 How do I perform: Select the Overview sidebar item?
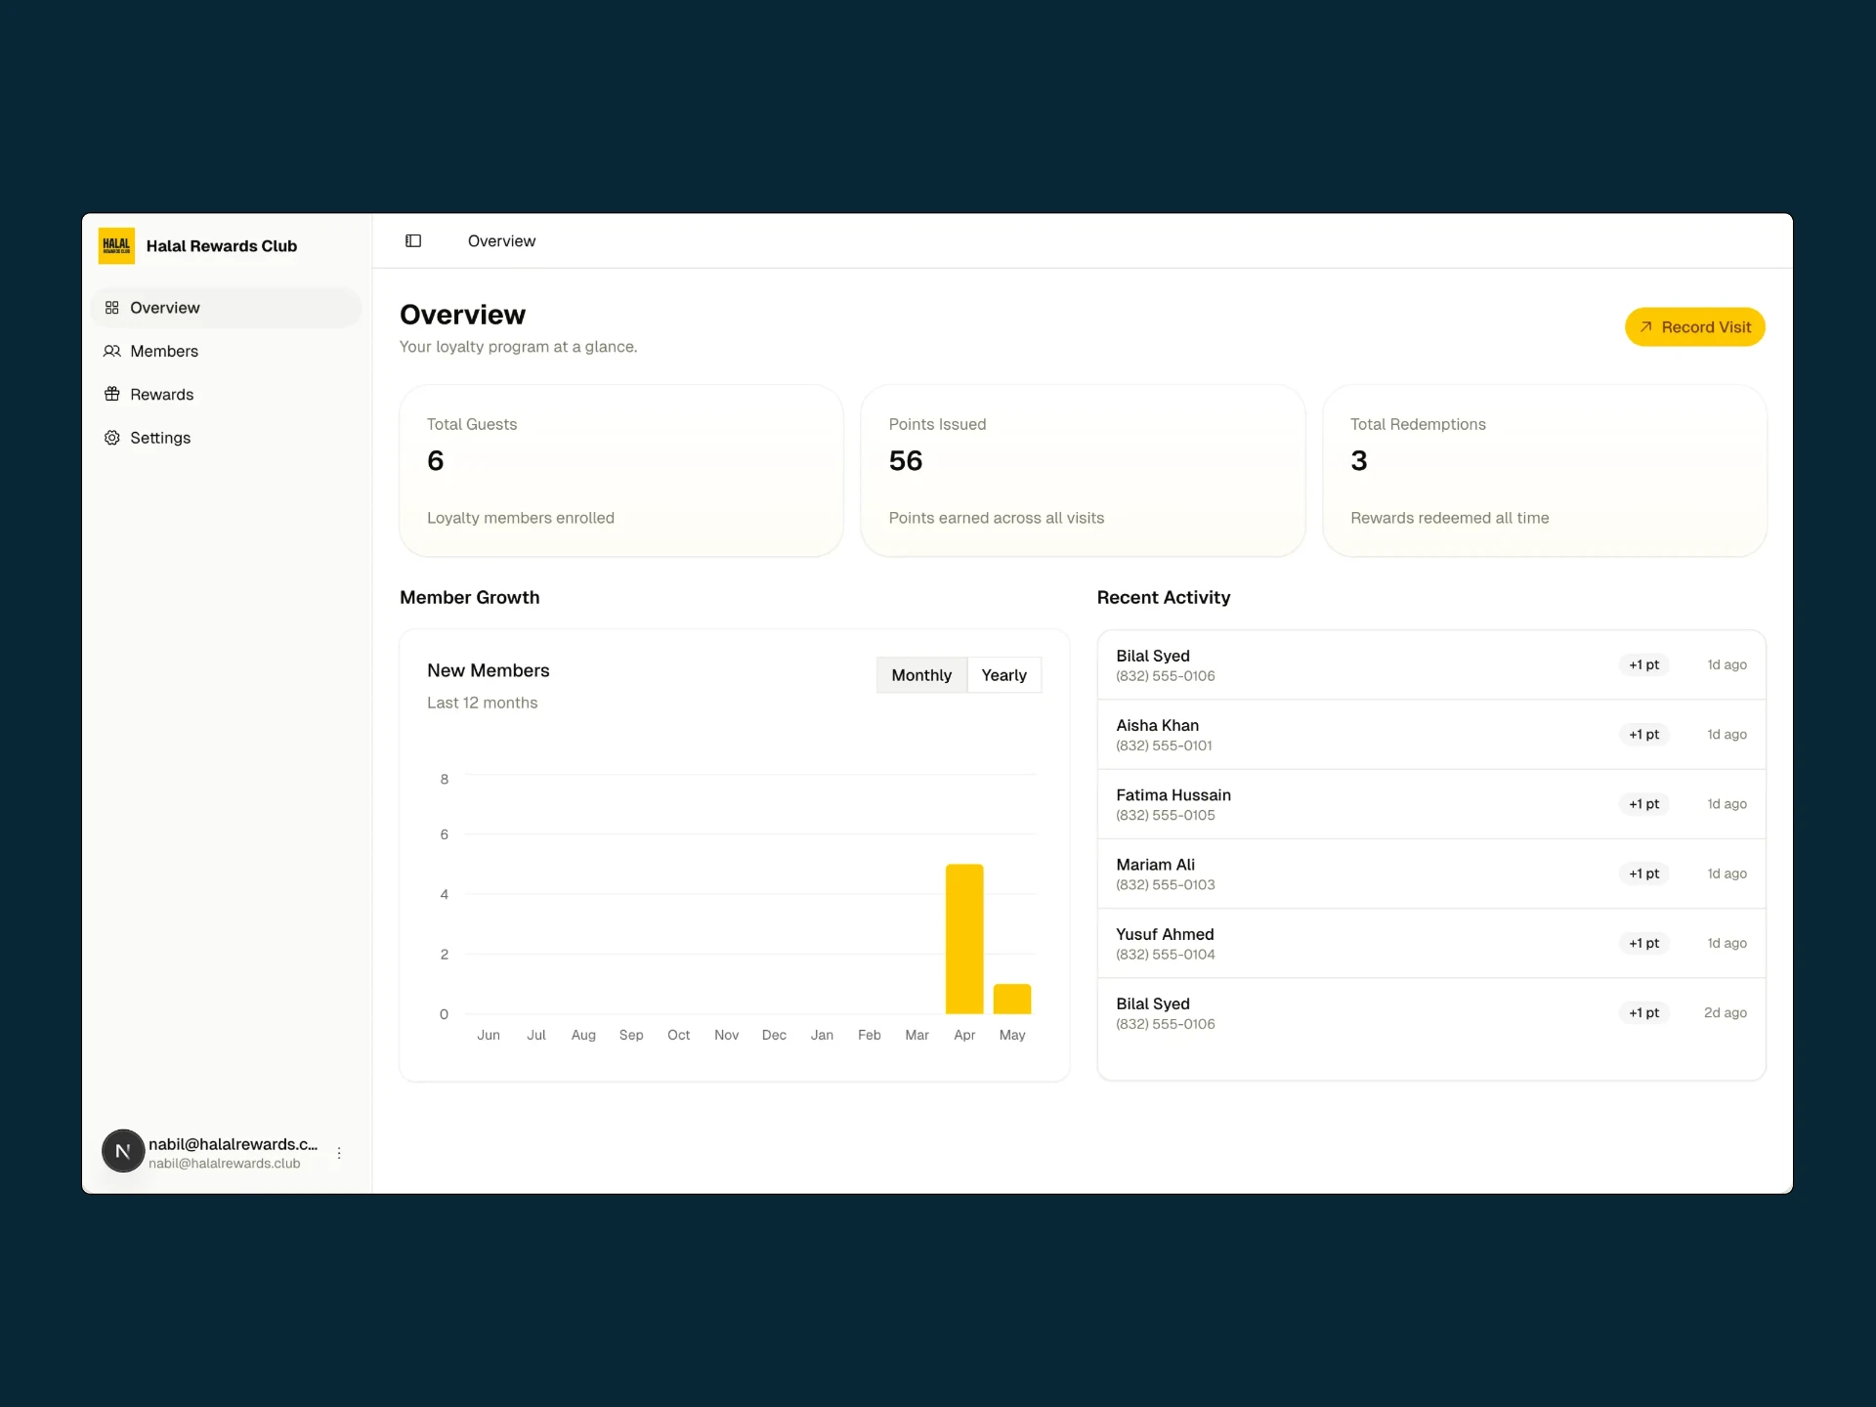(226, 308)
